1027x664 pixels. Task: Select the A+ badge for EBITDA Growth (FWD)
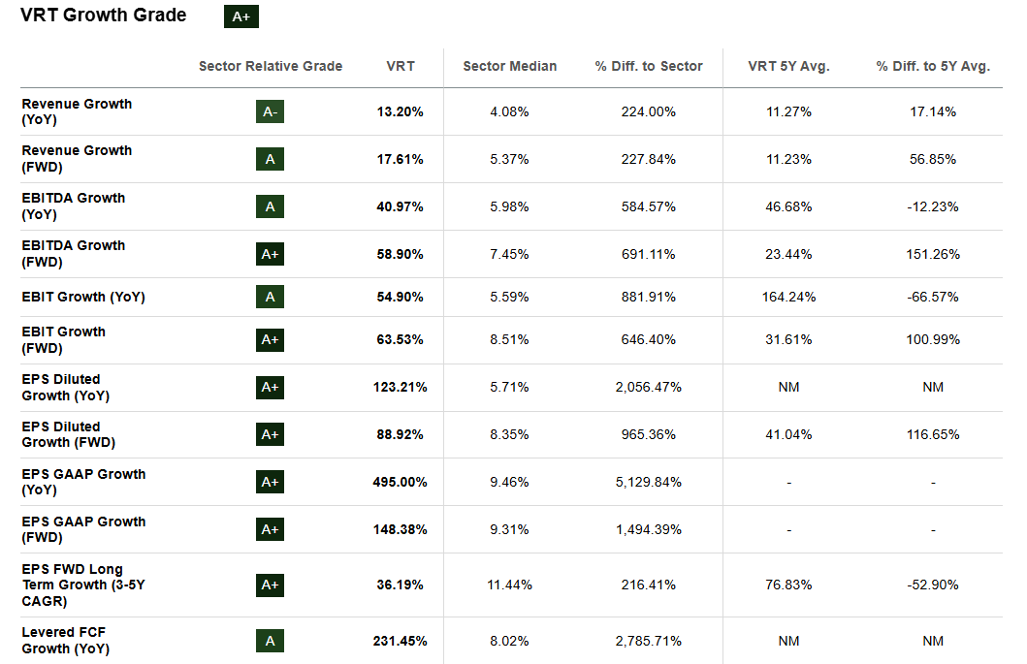(x=270, y=254)
